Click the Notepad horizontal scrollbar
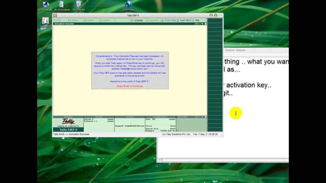The image size is (326, 183). [x=224, y=160]
